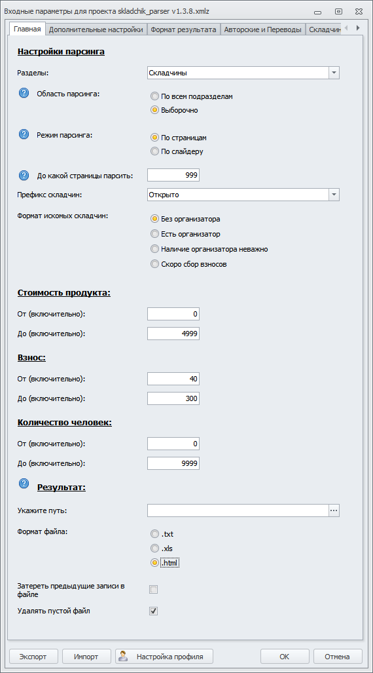
Task: Click the Взнос От value field
Action: click(173, 379)
